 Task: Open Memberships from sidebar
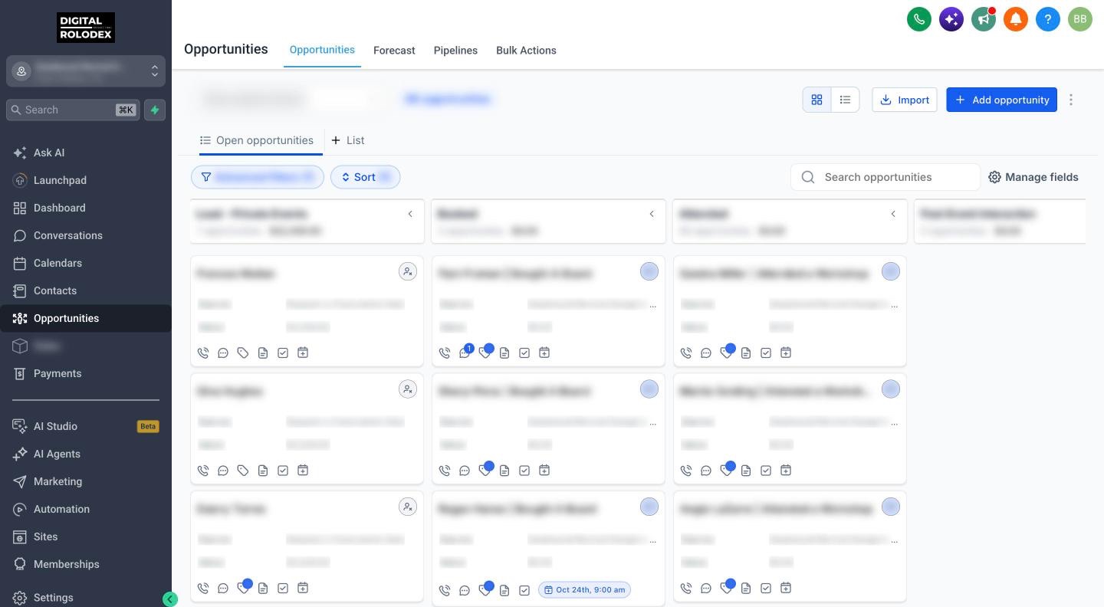[x=86, y=564]
